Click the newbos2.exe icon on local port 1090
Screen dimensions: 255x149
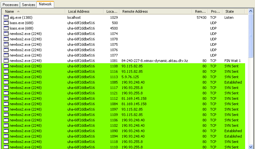pos(6,131)
